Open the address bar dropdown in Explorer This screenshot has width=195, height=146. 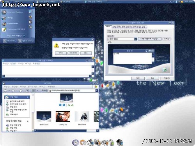tap(97, 91)
